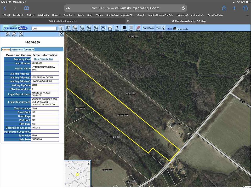
Task: Print the current map view
Action: (110, 28)
